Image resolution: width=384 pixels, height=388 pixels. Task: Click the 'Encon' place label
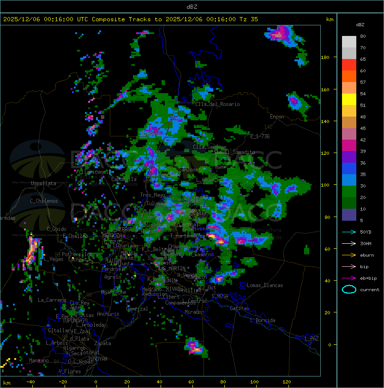pos(277,117)
